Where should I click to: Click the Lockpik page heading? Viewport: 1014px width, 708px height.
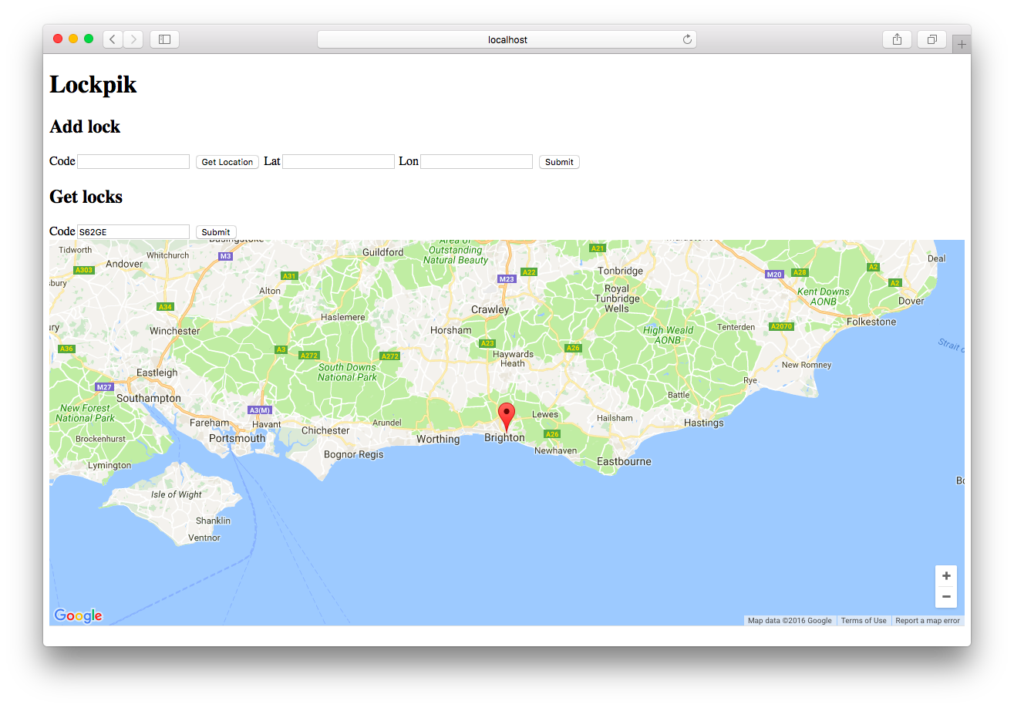tap(93, 84)
